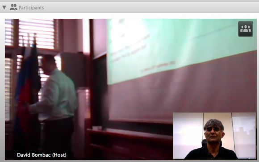Viewport: 259px width, 162px height.
Task: Select the Participants panel title text
Action: (31, 8)
